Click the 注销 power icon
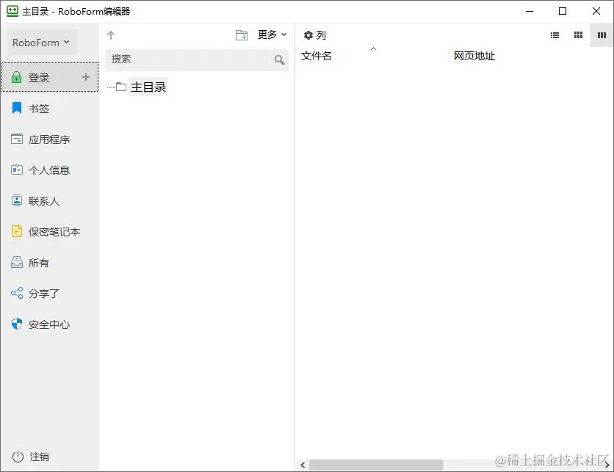This screenshot has height=472, width=614. (x=18, y=457)
